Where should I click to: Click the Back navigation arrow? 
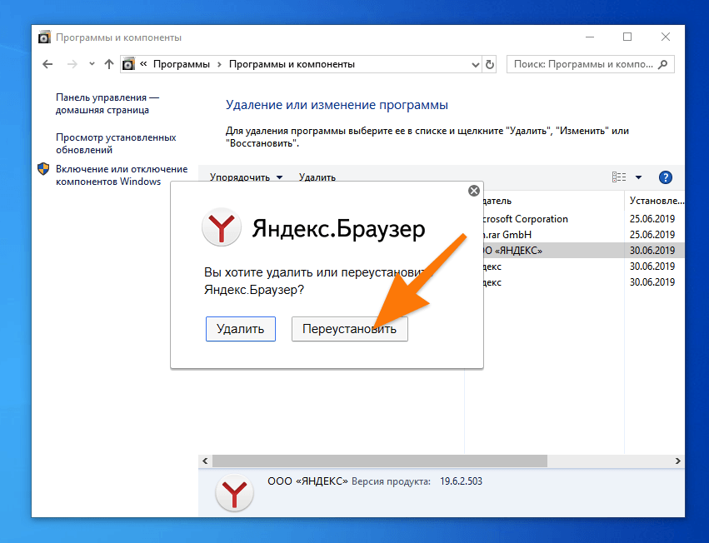[x=47, y=64]
